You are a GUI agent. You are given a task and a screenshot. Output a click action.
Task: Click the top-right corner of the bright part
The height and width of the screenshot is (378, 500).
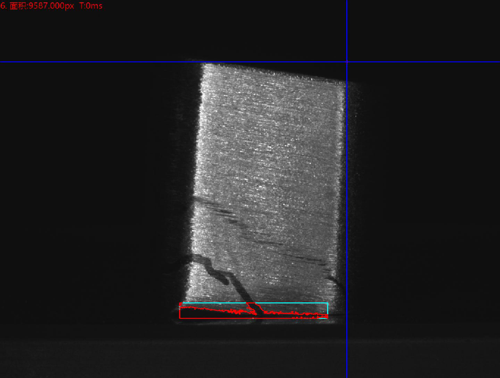(x=345, y=83)
